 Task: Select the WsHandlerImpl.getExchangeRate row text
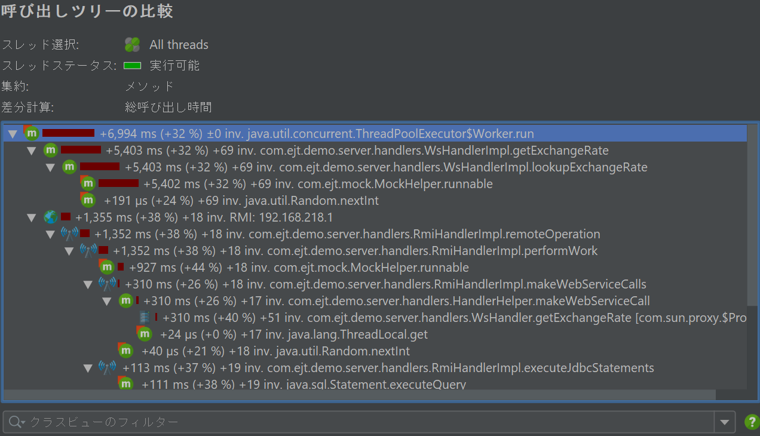[357, 151]
